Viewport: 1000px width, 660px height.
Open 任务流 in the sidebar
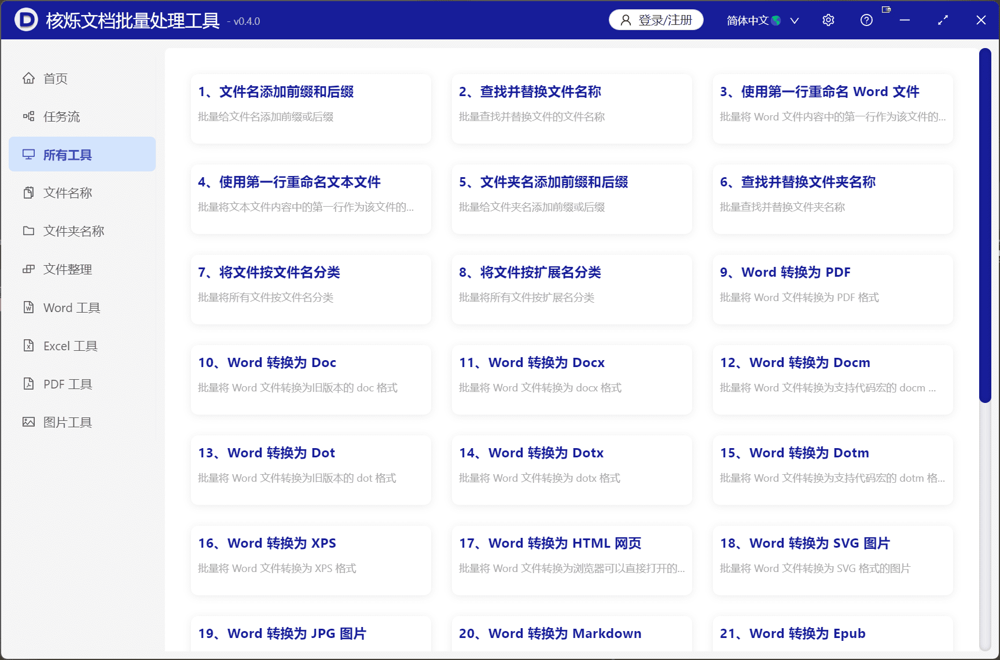pyautogui.click(x=82, y=116)
